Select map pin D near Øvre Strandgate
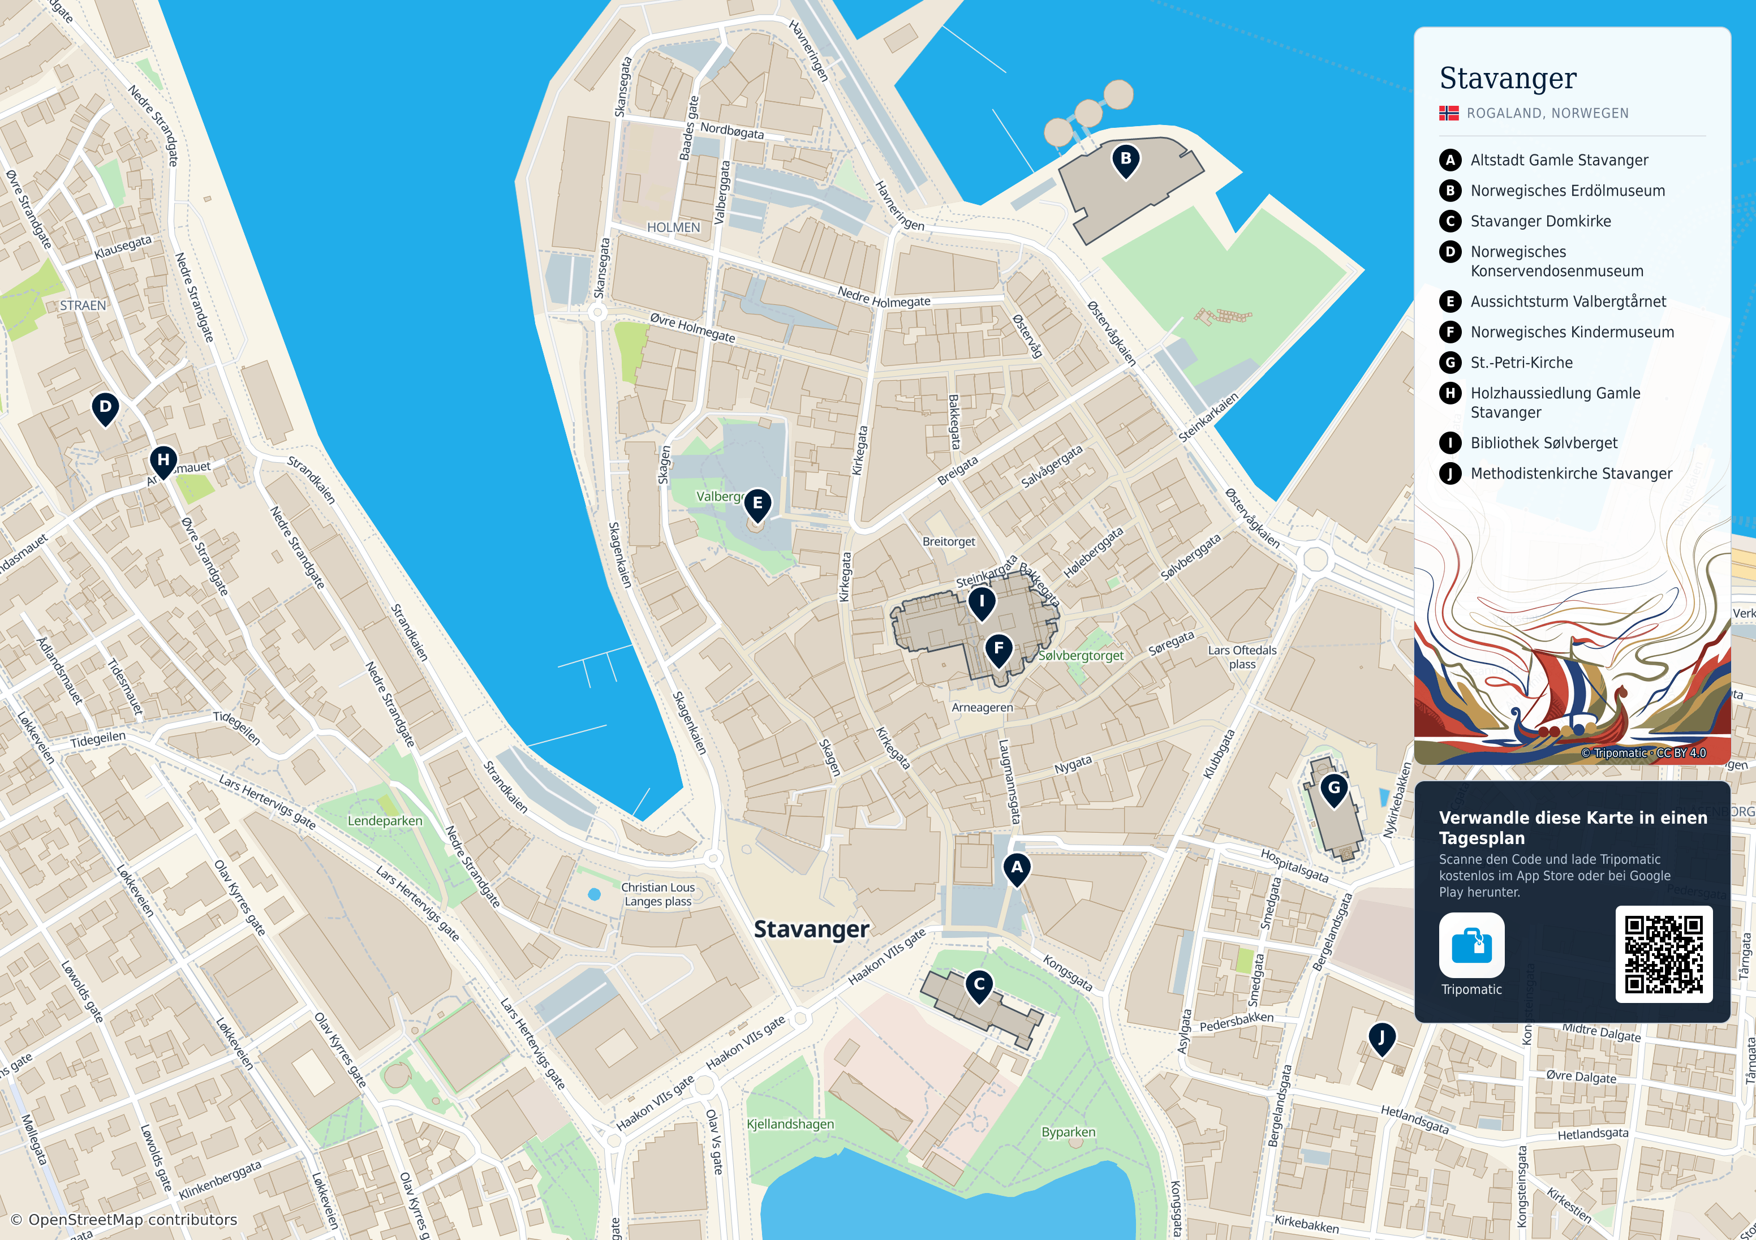Screen dimensions: 1756x1240 [106, 408]
